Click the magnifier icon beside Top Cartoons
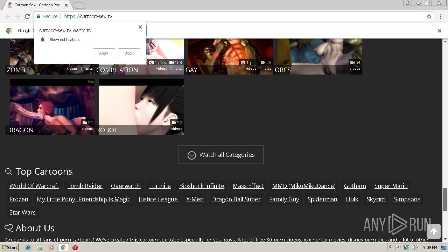The width and height of the screenshot is (448, 252). coord(9,171)
